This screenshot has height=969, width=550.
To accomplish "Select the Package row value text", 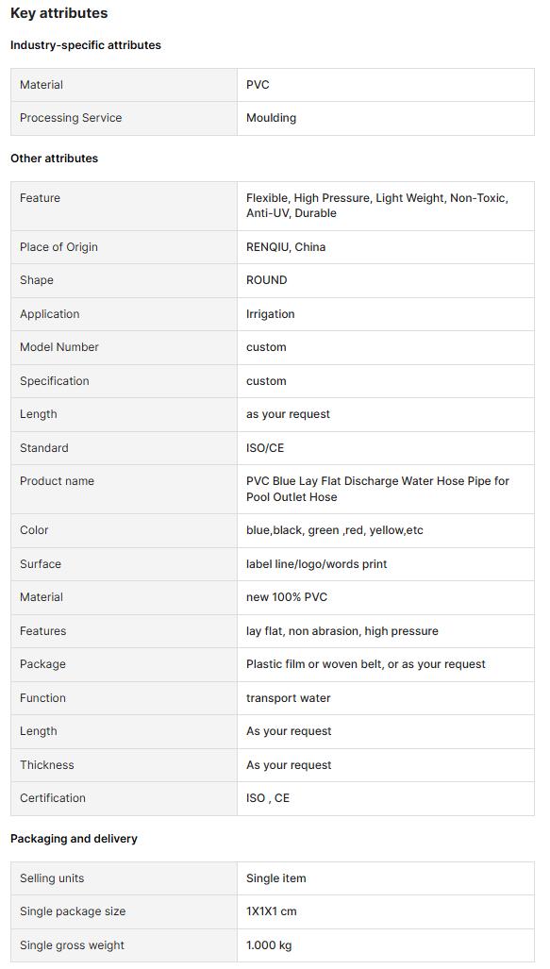I will tap(366, 664).
